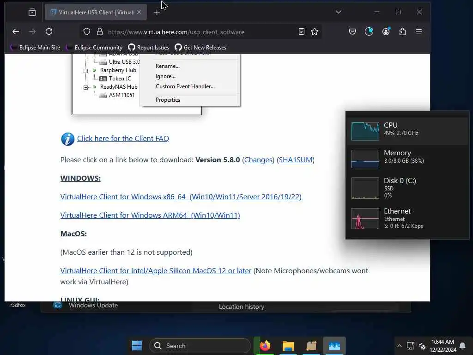This screenshot has width=473, height=355.
Task: Open the Pocket save icon
Action: tap(352, 31)
